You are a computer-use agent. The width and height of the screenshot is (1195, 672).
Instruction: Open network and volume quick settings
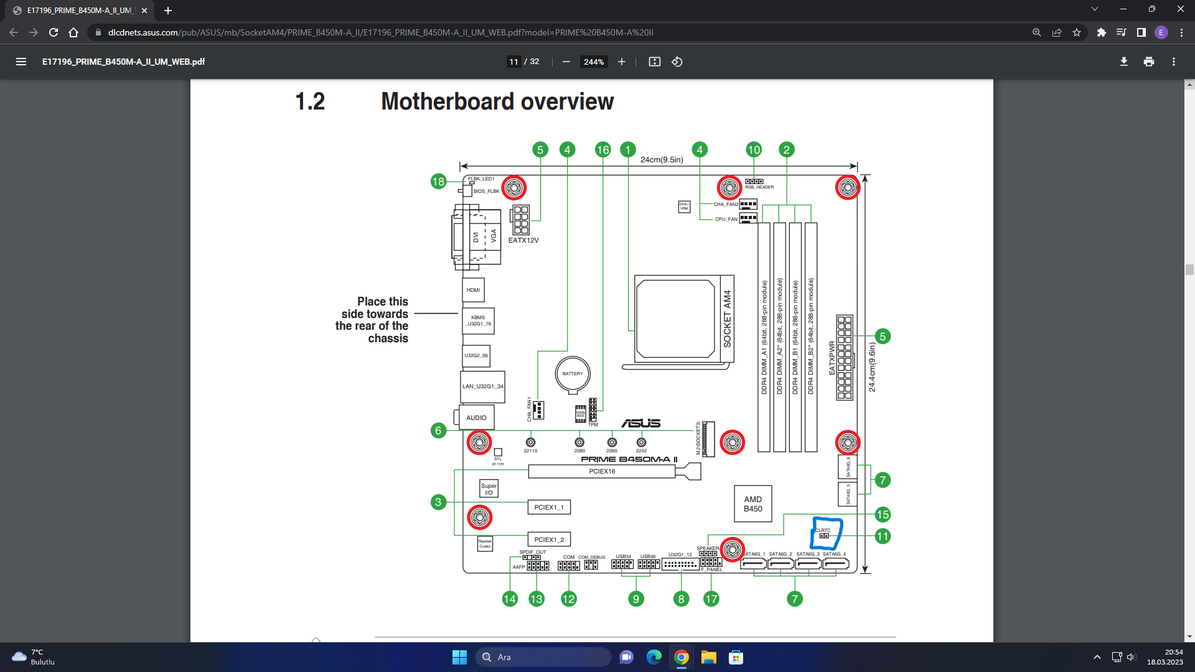[x=1124, y=657]
